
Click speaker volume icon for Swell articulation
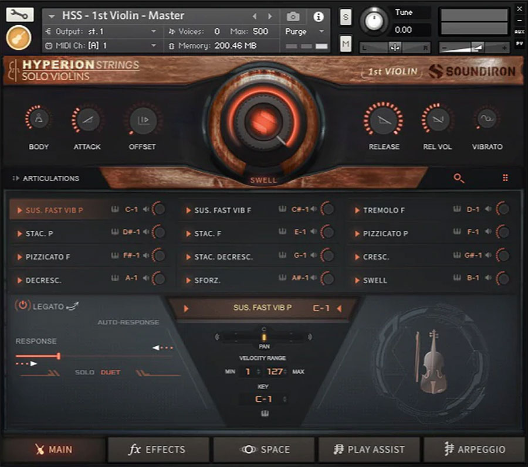pos(488,278)
